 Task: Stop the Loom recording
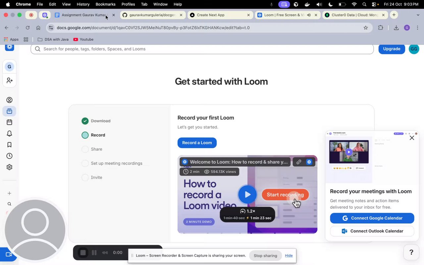coord(83,253)
